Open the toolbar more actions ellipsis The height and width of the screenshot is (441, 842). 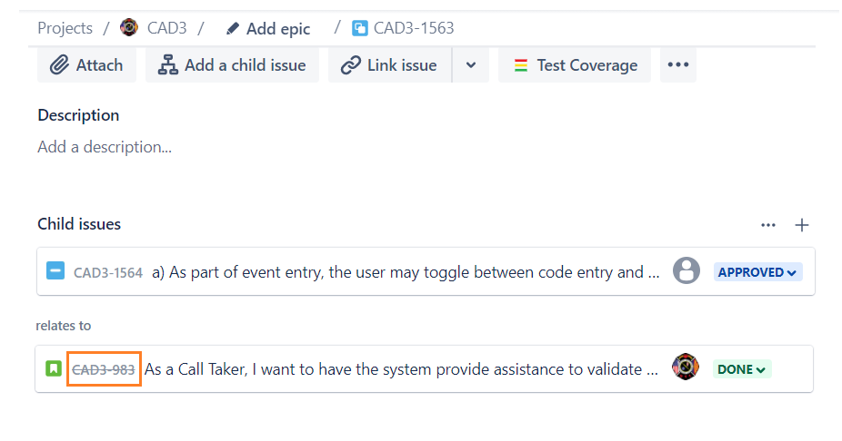tap(678, 64)
